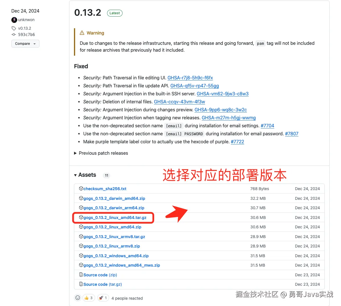Open advisory GHSA-r7j8-5h9c-f6fx
Screen dimensions: 341x306
pos(190,78)
